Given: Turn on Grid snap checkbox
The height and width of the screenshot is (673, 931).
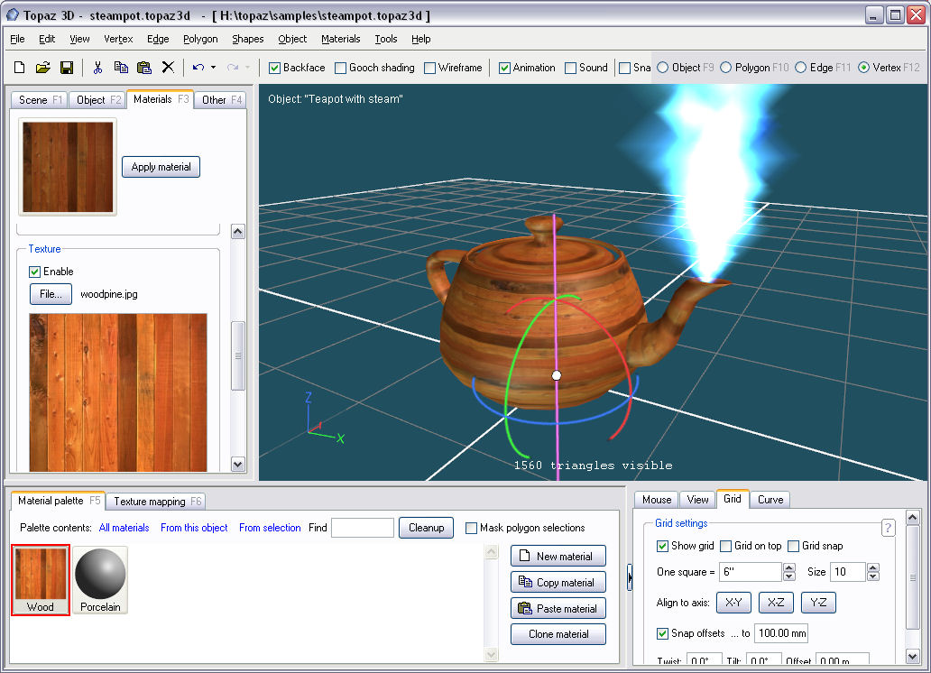Looking at the screenshot, I should [793, 546].
